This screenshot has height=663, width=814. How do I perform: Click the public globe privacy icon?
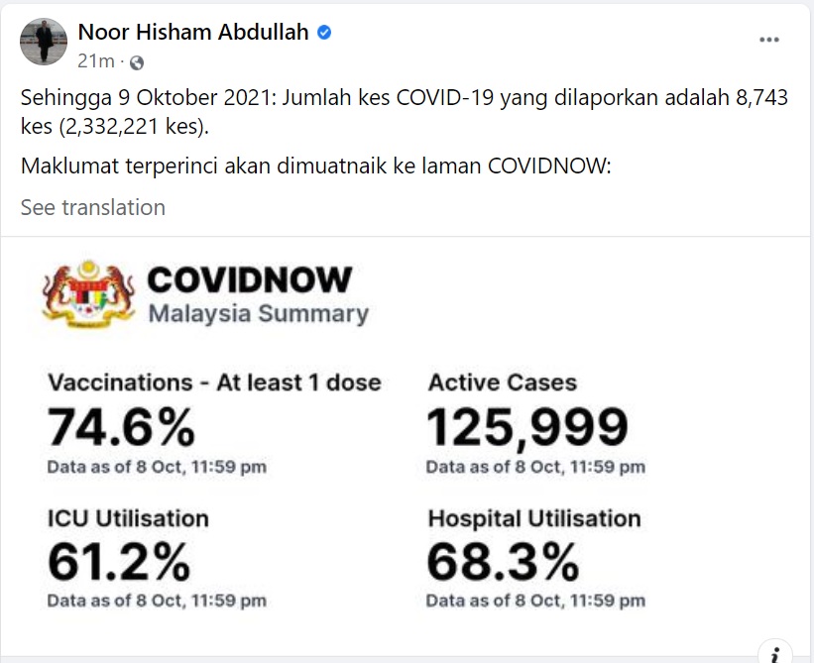click(x=137, y=62)
